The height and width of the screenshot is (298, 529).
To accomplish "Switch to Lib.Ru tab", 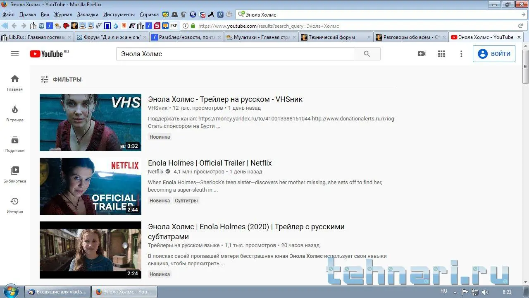I will (37, 37).
